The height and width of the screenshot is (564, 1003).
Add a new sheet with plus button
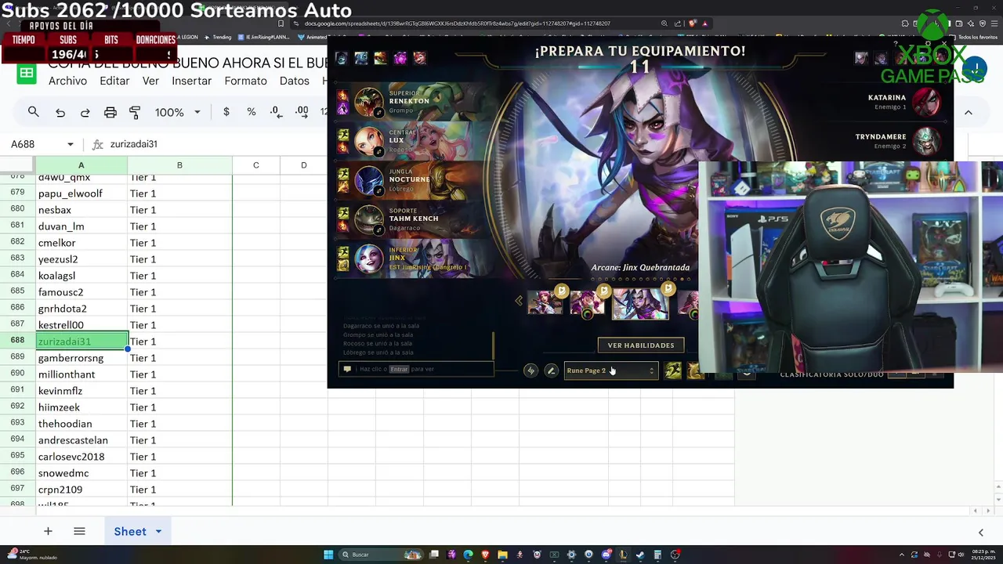48,531
